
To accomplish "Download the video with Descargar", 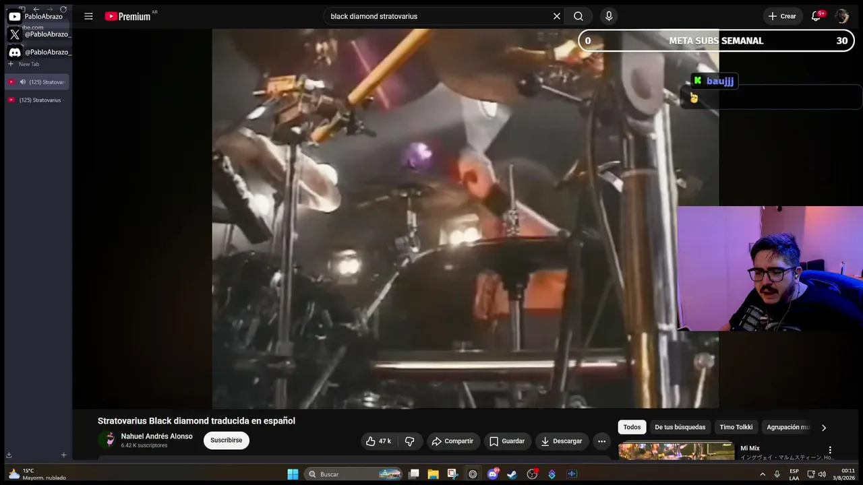I will click(x=562, y=441).
